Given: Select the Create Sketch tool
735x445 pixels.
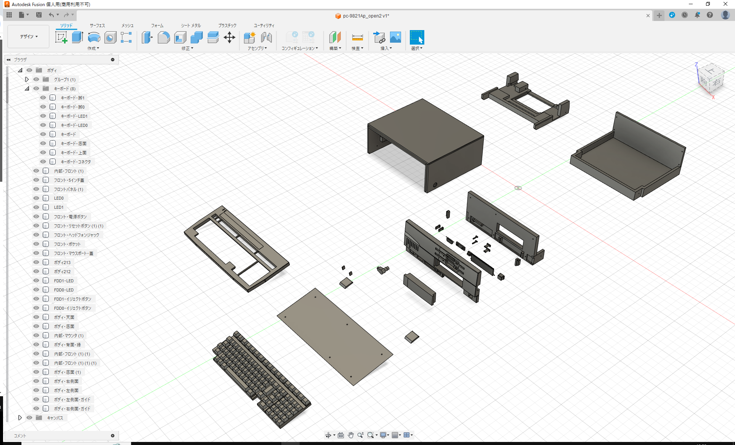Looking at the screenshot, I should point(61,37).
